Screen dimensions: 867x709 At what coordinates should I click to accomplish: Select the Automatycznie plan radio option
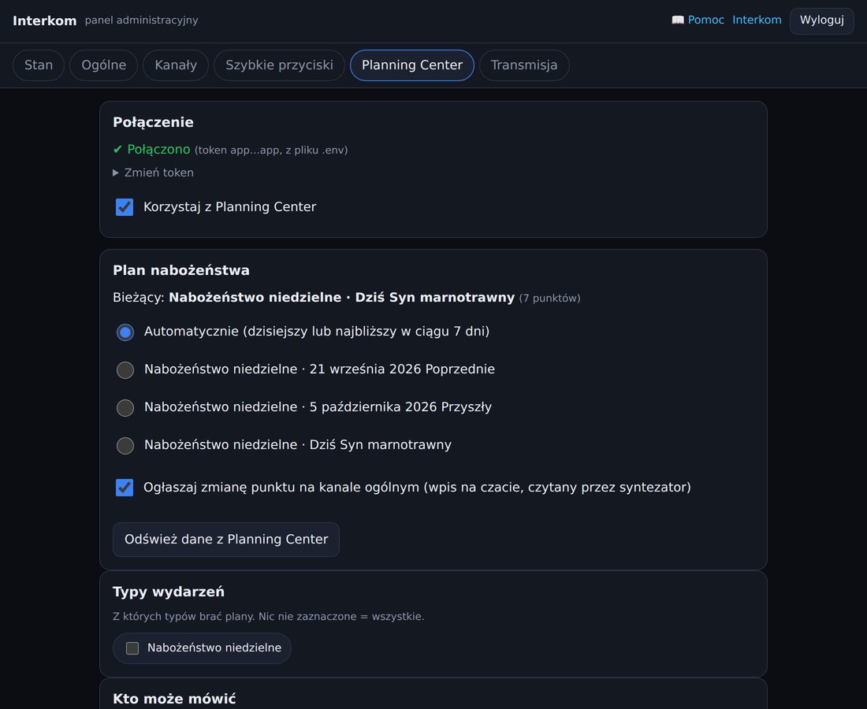(125, 332)
